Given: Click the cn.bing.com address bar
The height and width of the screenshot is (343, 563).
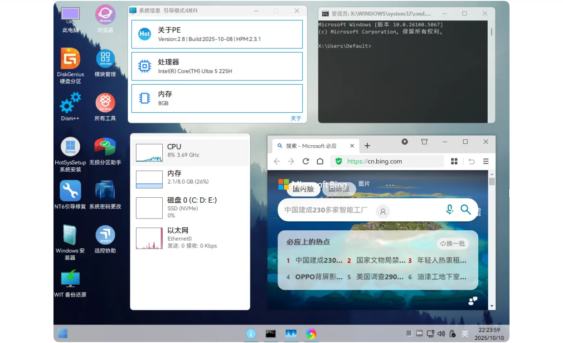Looking at the screenshot, I should coord(387,161).
